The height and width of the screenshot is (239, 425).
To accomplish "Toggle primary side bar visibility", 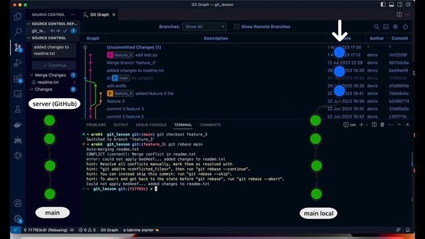I will click(x=383, y=5).
